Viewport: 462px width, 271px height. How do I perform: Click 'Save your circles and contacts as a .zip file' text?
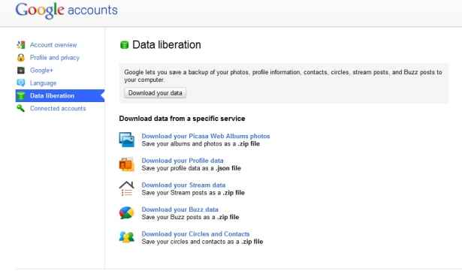pyautogui.click(x=202, y=242)
